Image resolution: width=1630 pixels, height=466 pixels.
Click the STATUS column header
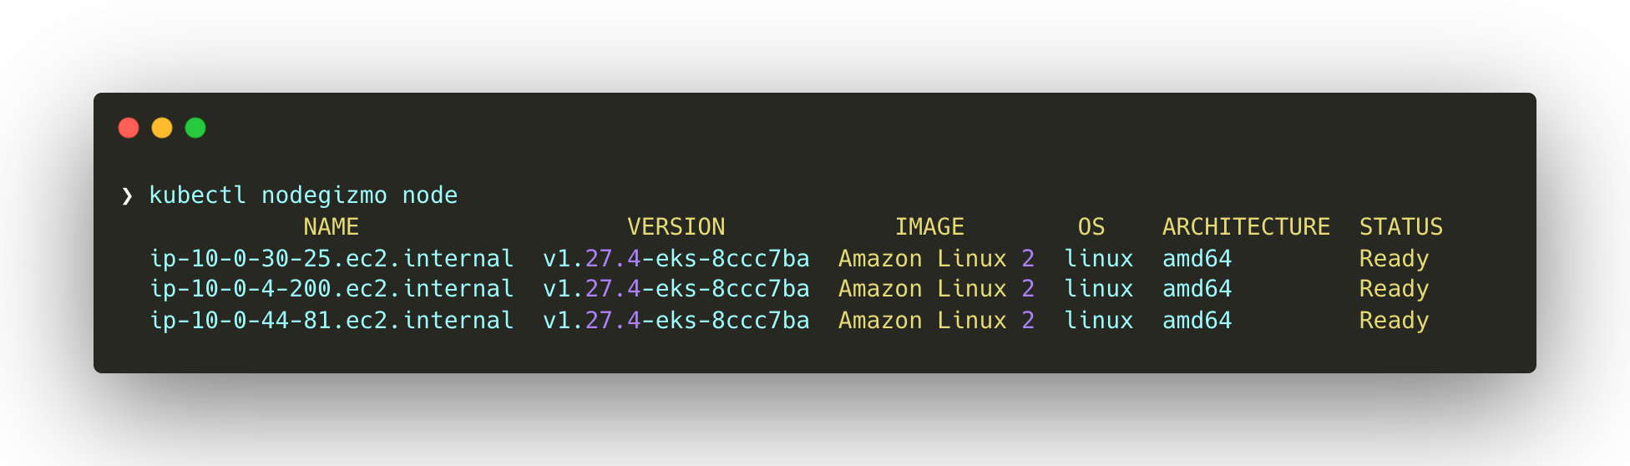click(x=1400, y=227)
